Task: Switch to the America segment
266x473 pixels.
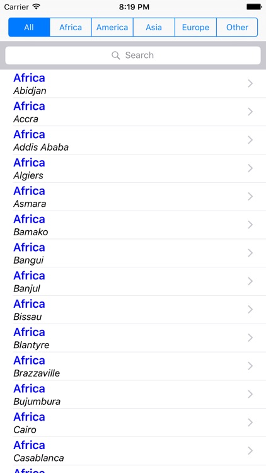Action: tap(112, 27)
